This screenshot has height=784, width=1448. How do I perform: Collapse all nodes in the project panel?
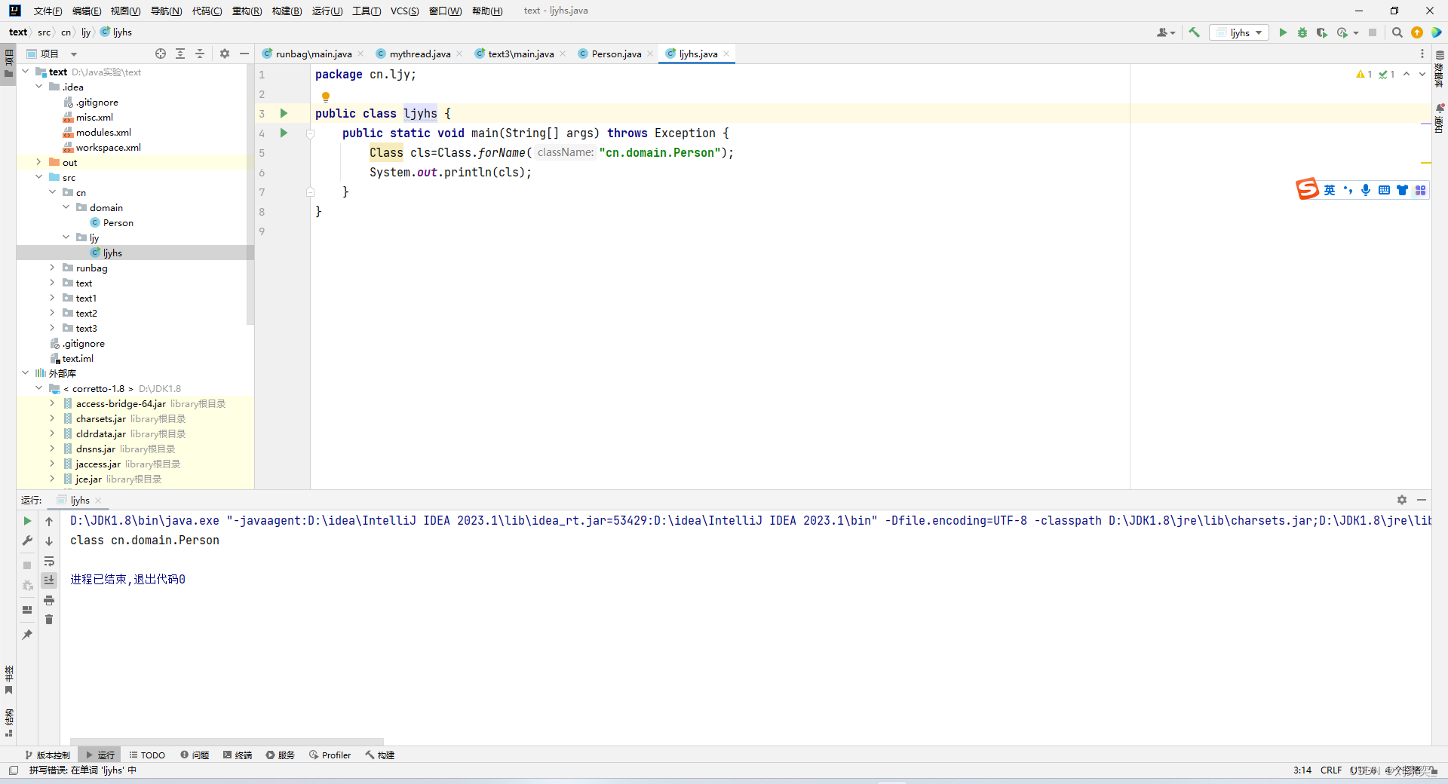pyautogui.click(x=200, y=54)
